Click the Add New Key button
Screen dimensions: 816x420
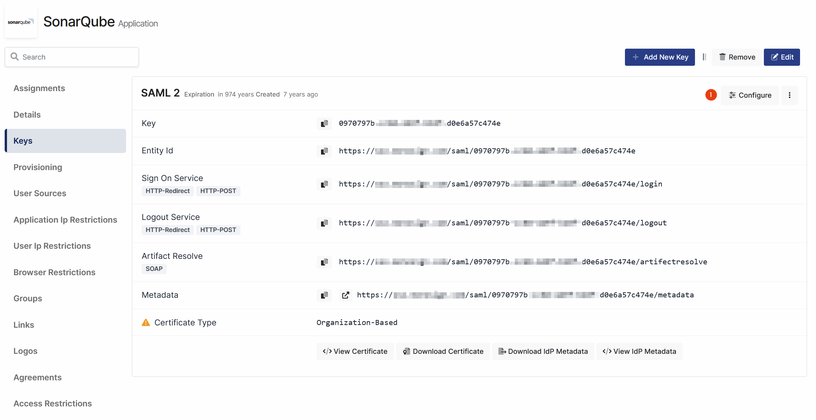pos(660,57)
